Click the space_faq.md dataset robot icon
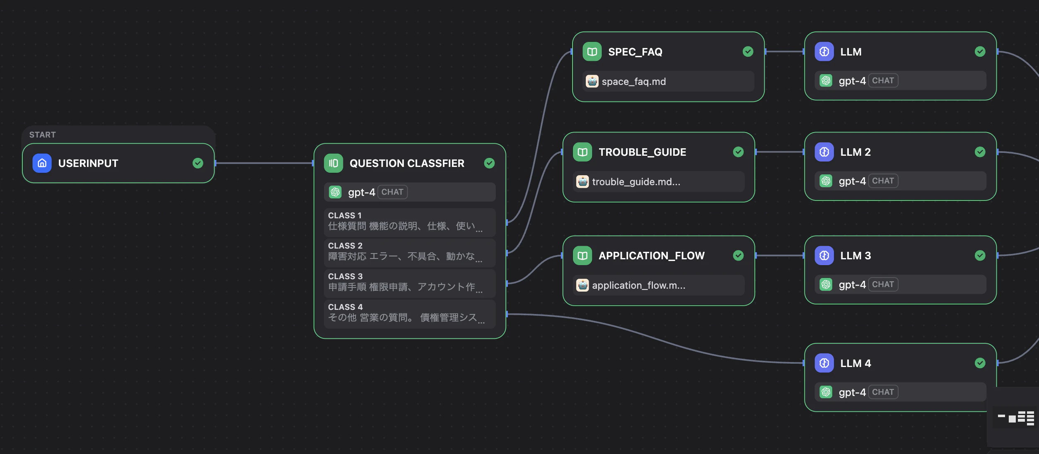The image size is (1039, 454). [x=592, y=82]
